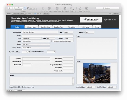This screenshot has width=127, height=100.
Task: Click the Registration Cost field
Action: [68, 65]
